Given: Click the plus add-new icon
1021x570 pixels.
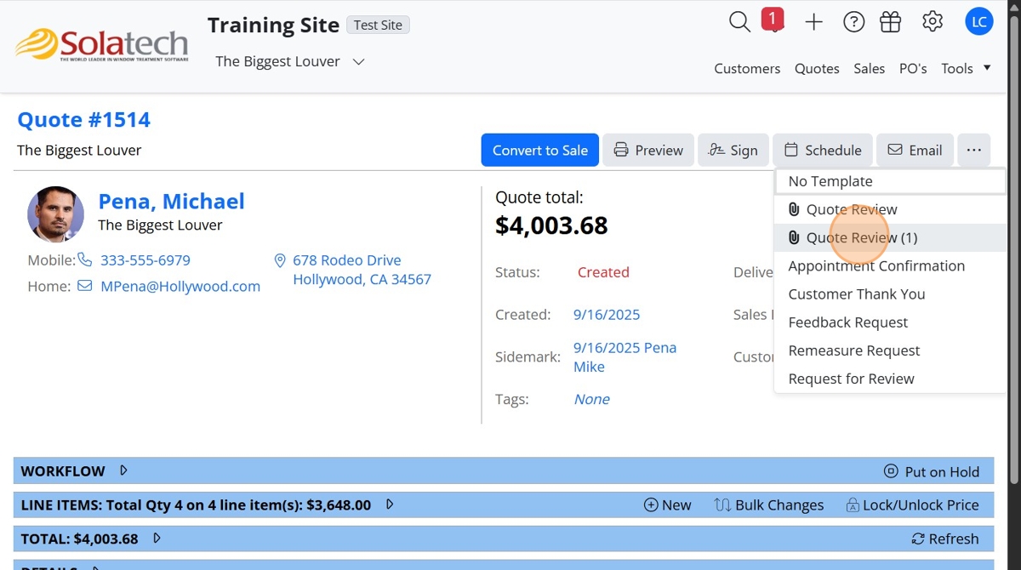Looking at the screenshot, I should pyautogui.click(x=814, y=22).
